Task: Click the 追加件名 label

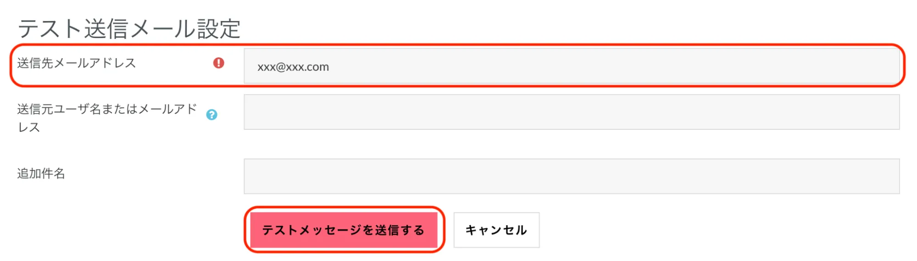Action: 41,173
